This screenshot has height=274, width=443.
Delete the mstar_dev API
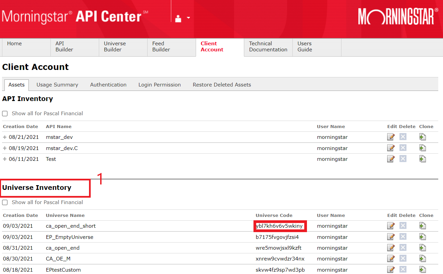coord(402,137)
